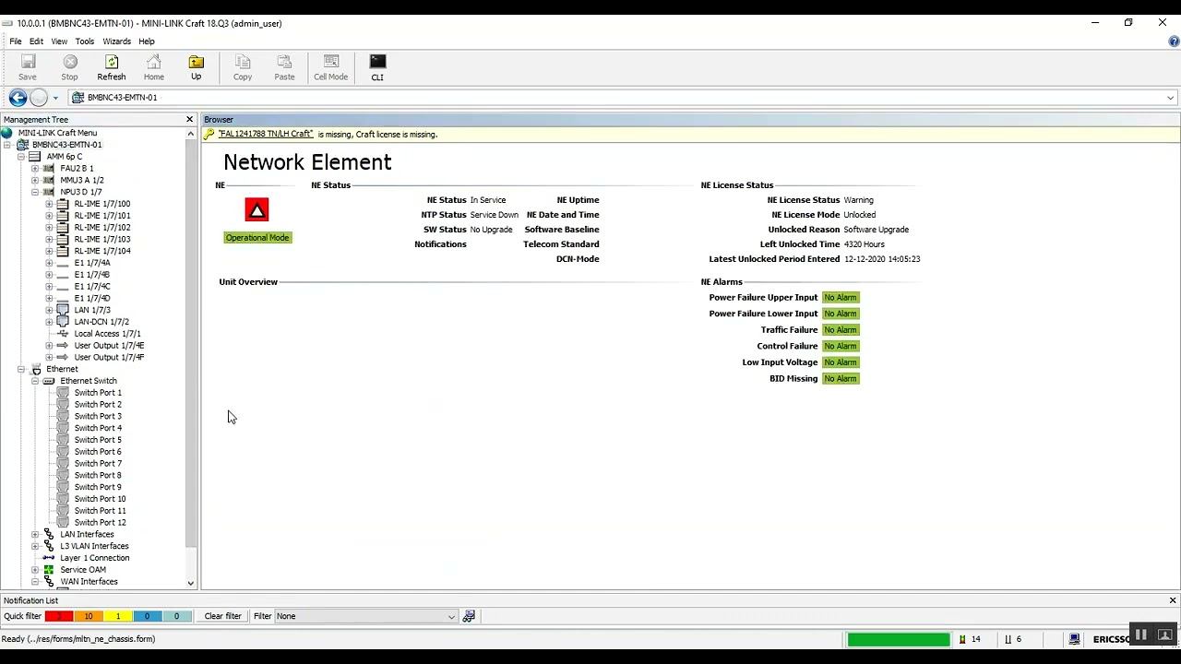The height and width of the screenshot is (664, 1181).
Task: Open the File menu
Action: pos(16,41)
